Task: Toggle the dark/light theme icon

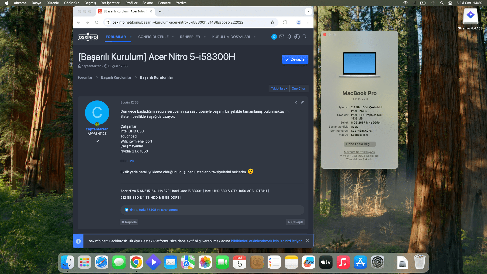Action: coord(297,37)
